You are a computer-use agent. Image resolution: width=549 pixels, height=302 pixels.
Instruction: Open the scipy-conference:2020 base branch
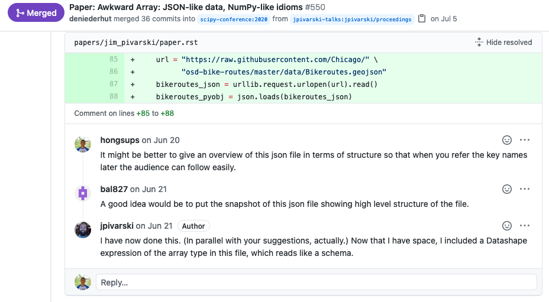234,20
